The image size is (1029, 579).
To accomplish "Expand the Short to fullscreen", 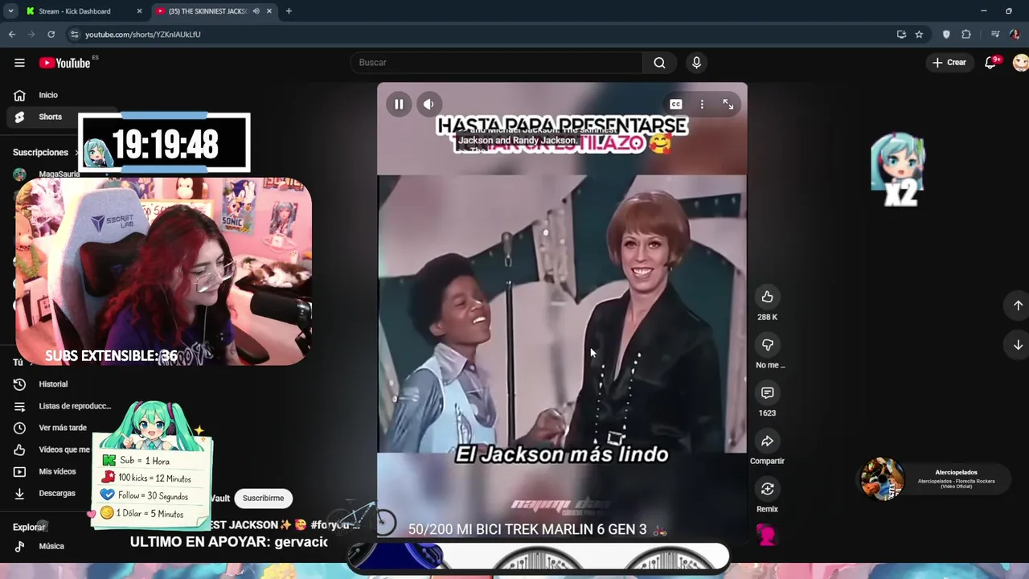I will click(x=728, y=105).
